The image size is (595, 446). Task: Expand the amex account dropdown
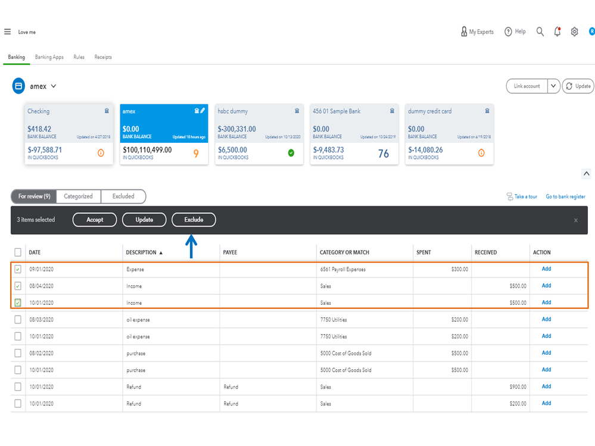pos(54,86)
